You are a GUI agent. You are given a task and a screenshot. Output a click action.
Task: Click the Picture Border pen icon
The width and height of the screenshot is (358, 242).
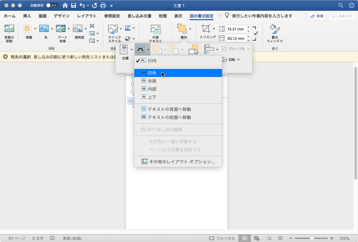pos(128,28)
